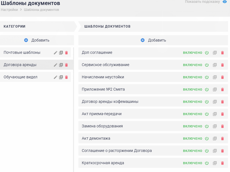Copy the "Акт приема-передачи" template
The height and width of the screenshot is (172, 230).
(x=215, y=114)
